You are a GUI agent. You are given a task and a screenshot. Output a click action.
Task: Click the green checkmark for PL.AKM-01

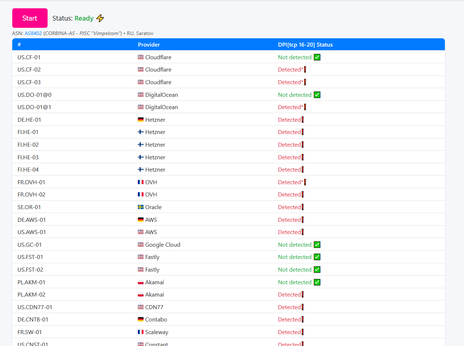tap(317, 282)
